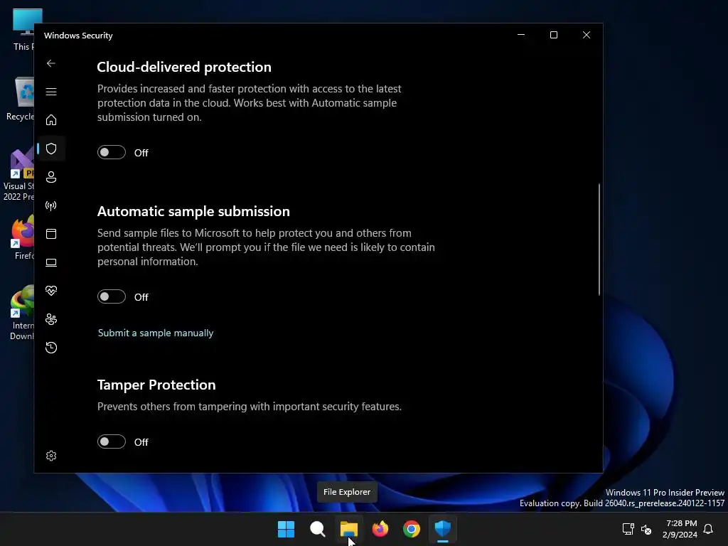Open Protection history clock icon
The height and width of the screenshot is (546, 728).
tap(51, 347)
